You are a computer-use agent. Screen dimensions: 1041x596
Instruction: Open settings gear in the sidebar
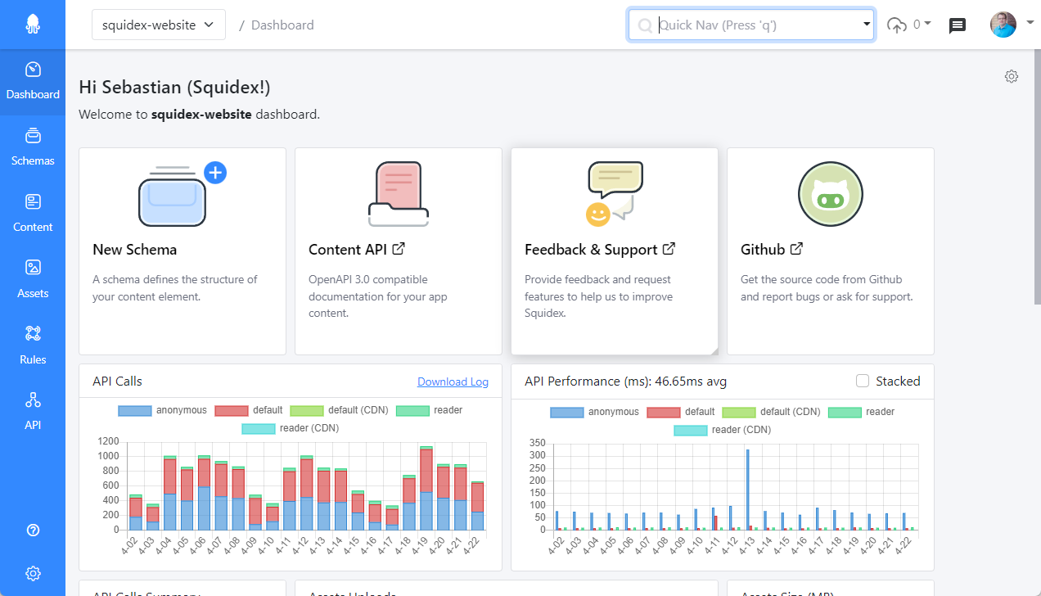coord(33,573)
